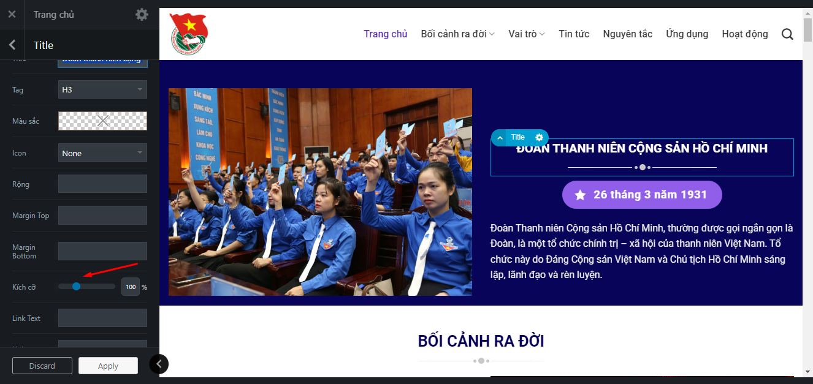
Task: Click the site logo emblem
Action: click(x=189, y=34)
